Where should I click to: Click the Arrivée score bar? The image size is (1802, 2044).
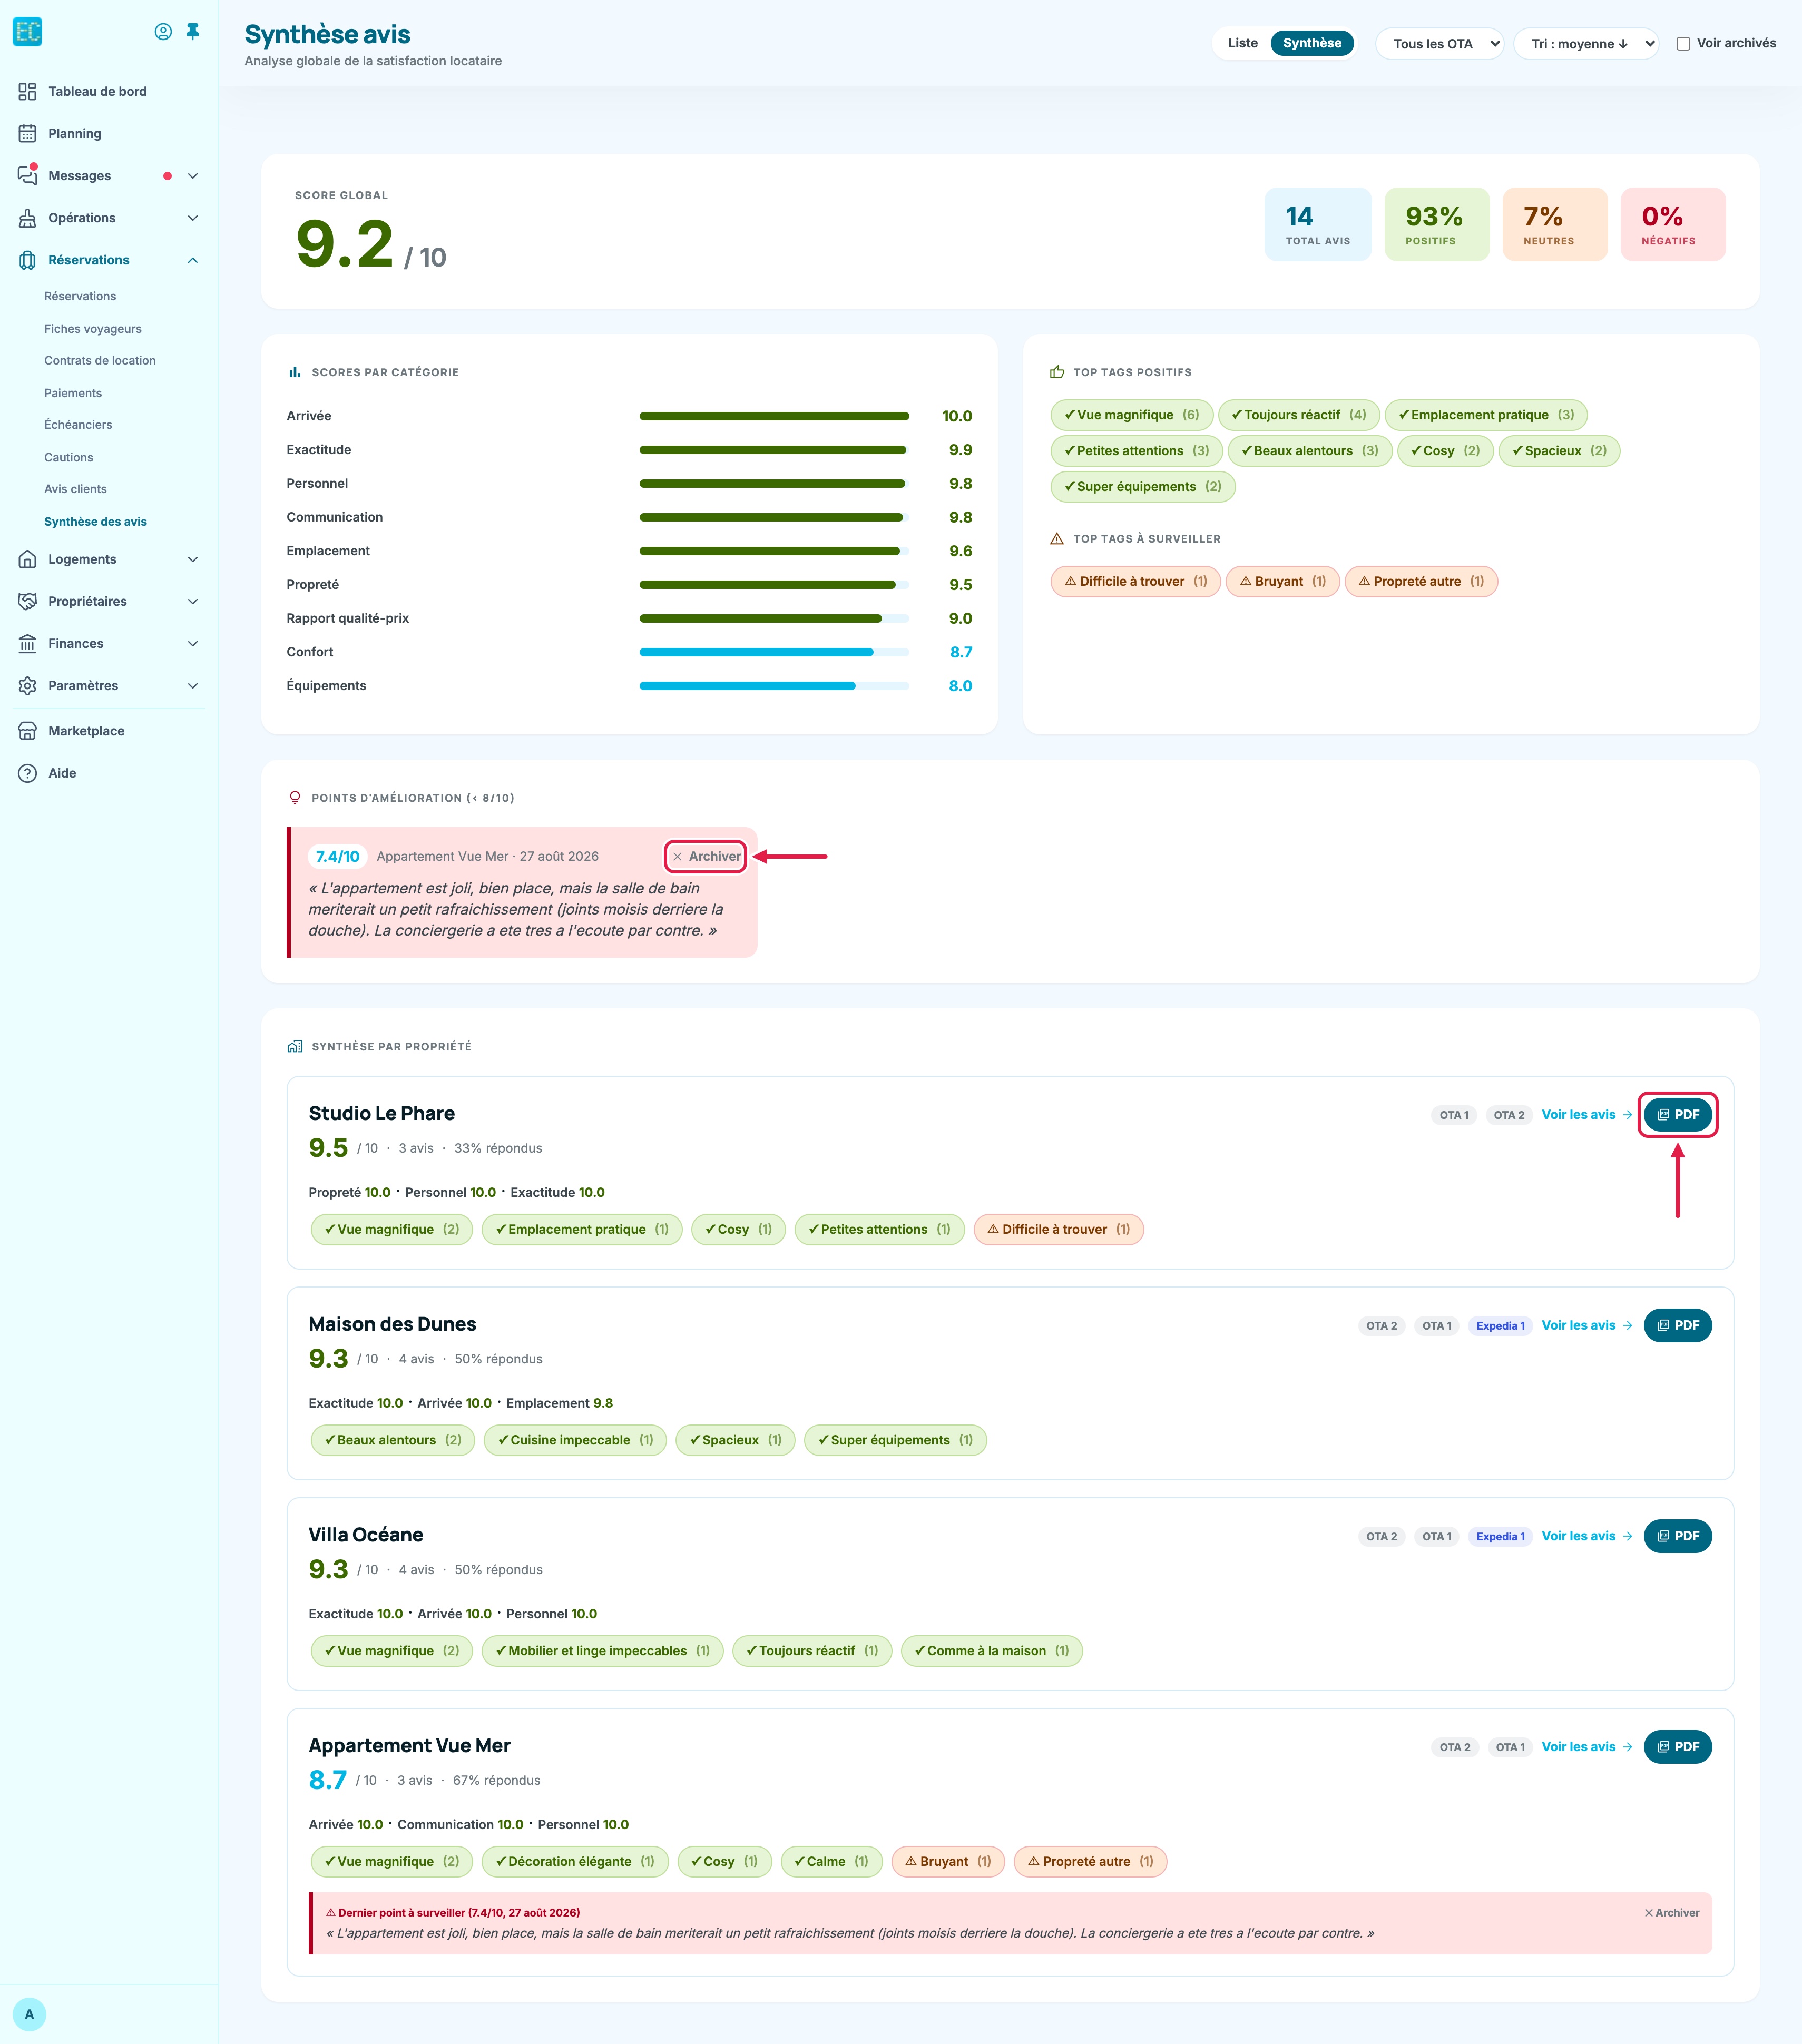click(774, 416)
